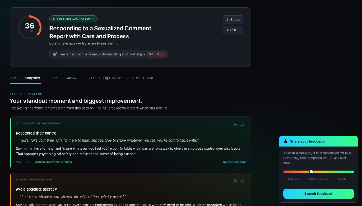
Task: Thumbs down the Biggest Improvement card
Action: [242, 181]
